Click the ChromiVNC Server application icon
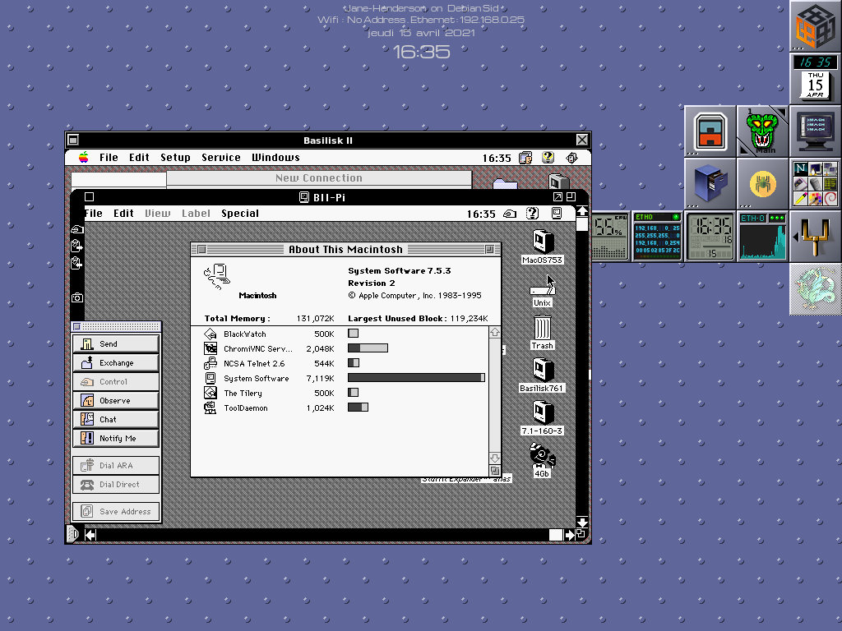The width and height of the screenshot is (842, 631). 210,348
